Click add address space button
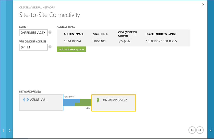214x139 pixels. coord(71,49)
